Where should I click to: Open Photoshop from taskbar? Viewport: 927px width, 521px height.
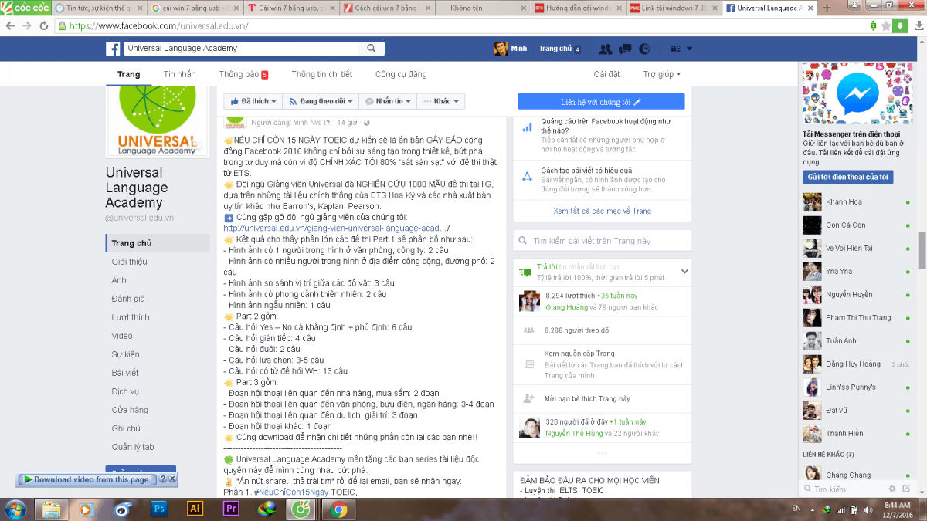160,509
